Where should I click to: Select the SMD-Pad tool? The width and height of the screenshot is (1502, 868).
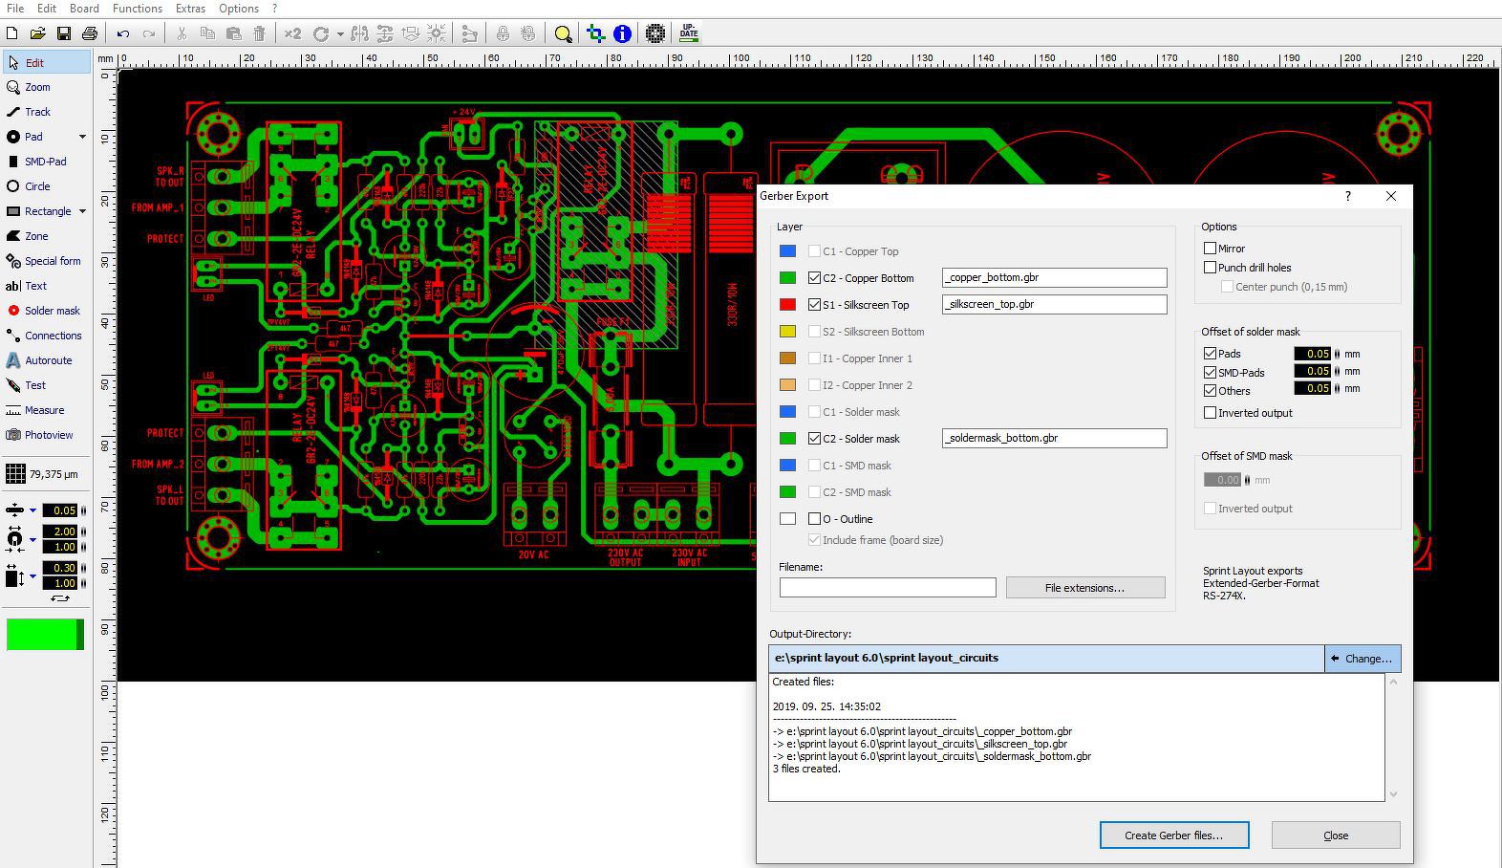46,162
